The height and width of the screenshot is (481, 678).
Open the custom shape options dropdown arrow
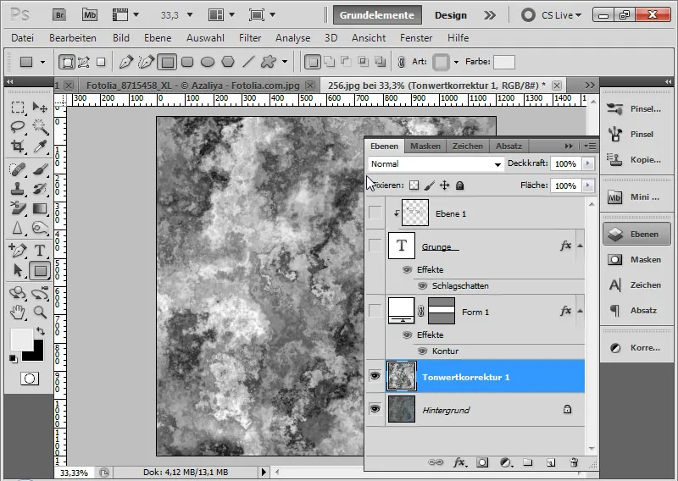click(x=285, y=62)
